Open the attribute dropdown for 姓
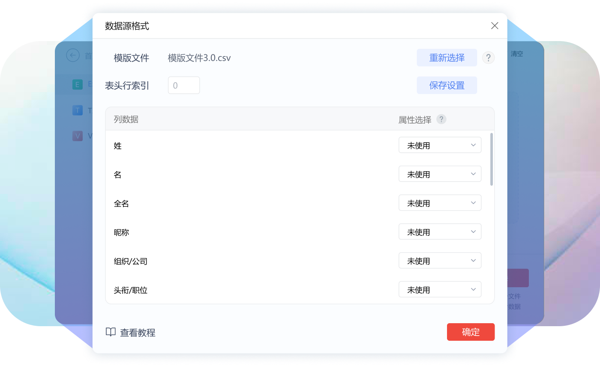Viewport: 600px width, 366px height. click(x=440, y=145)
